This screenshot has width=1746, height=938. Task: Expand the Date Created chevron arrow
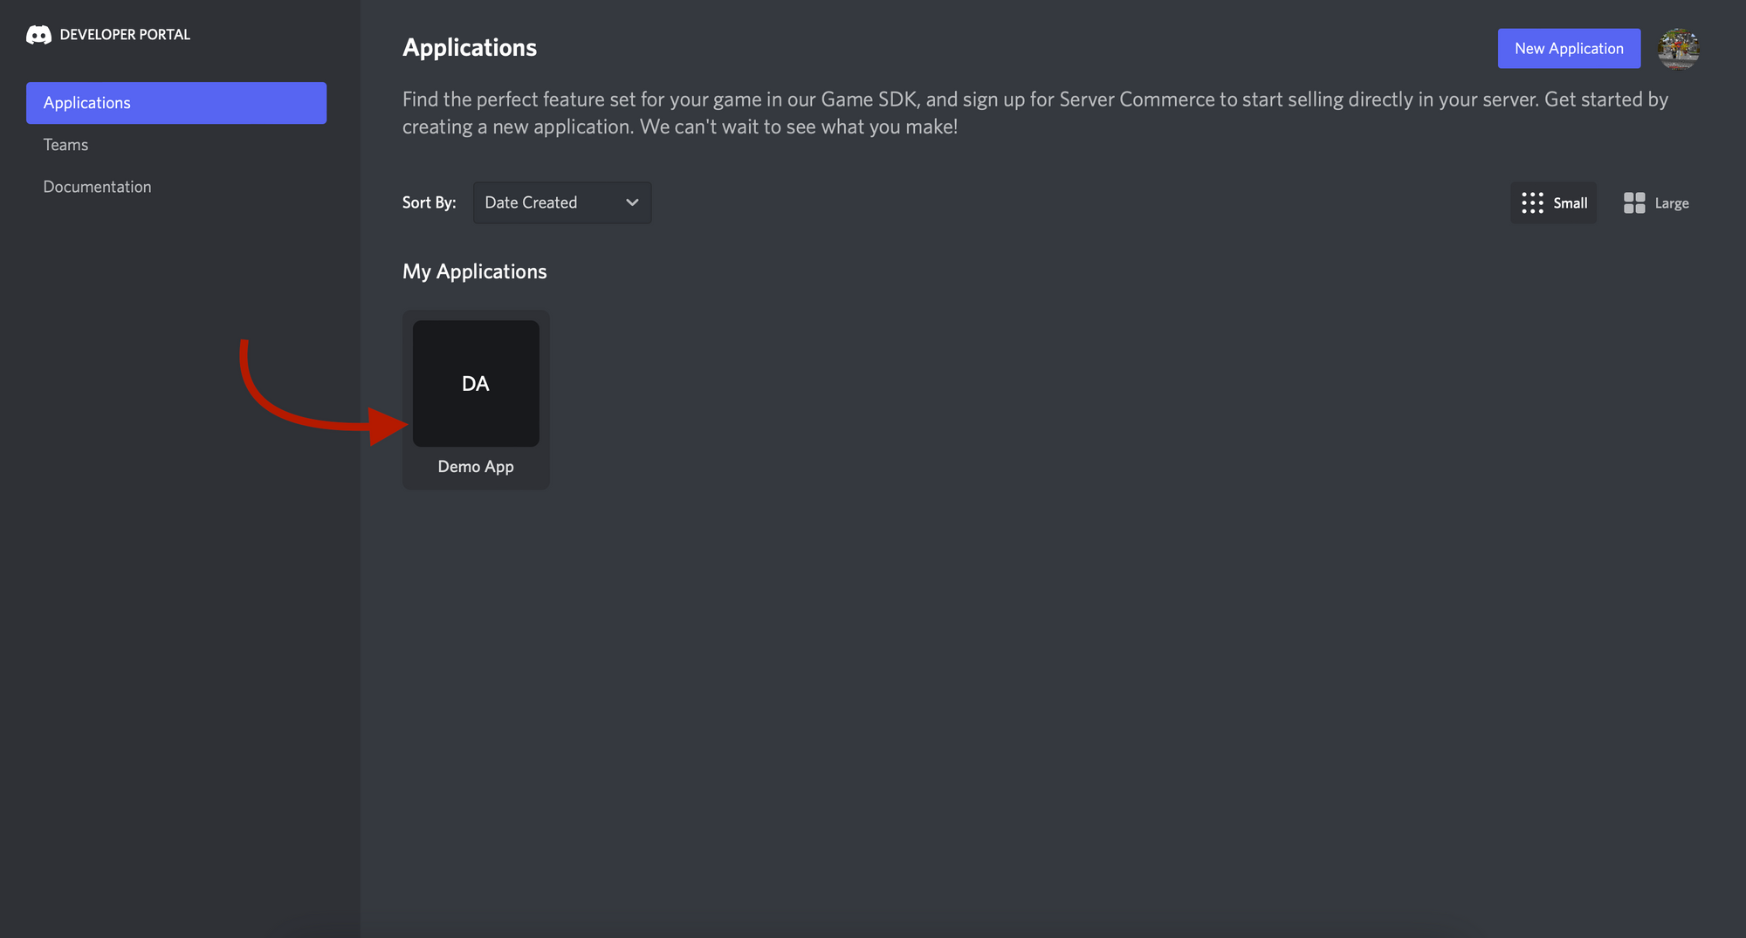coord(632,202)
